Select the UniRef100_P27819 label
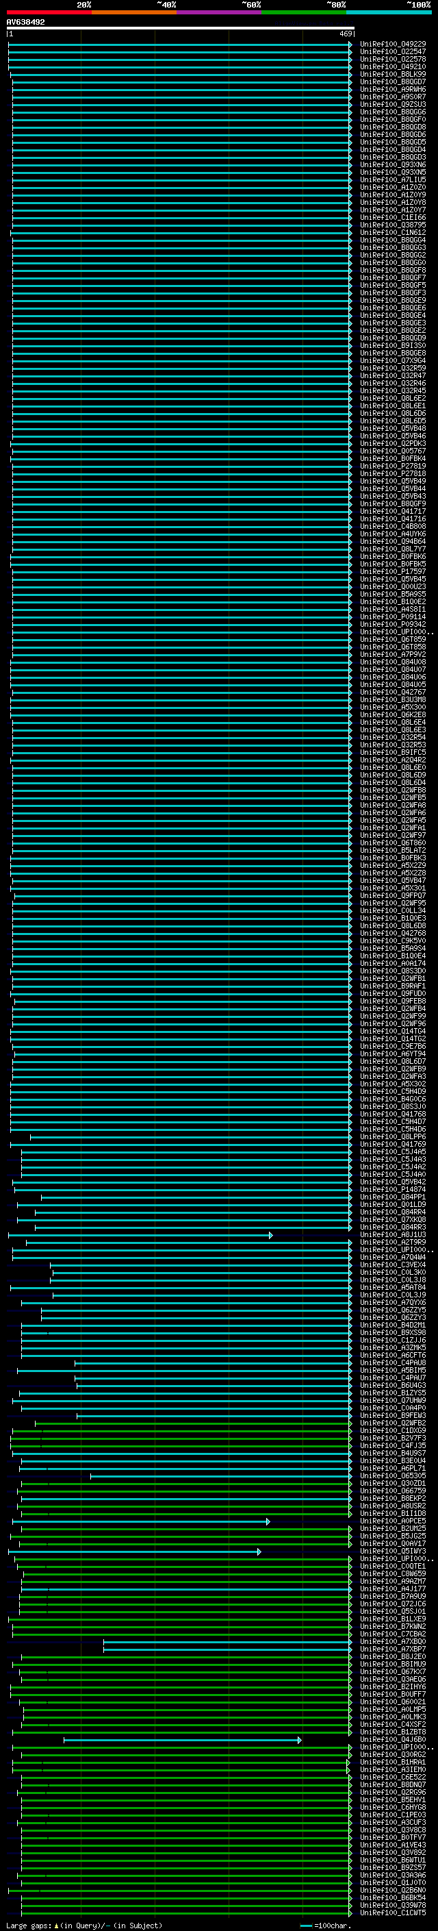Image resolution: width=438 pixels, height=1931 pixels. [x=393, y=466]
